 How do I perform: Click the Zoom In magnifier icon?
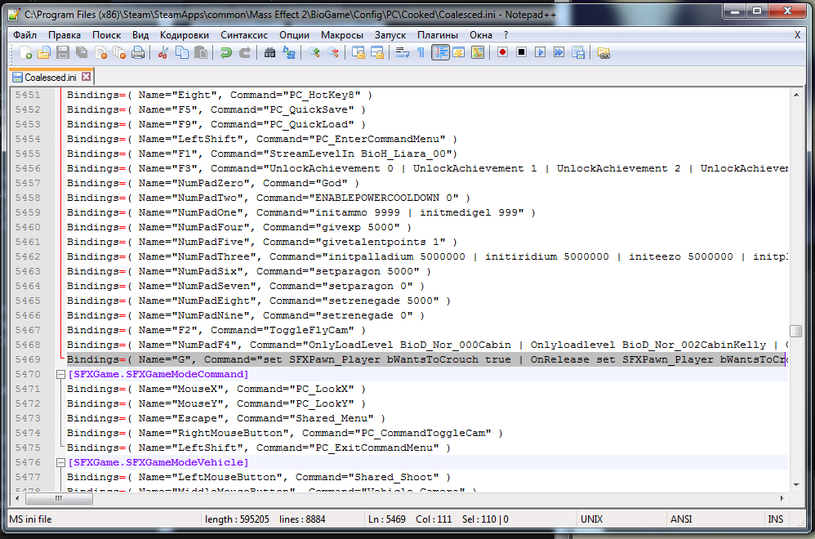314,52
